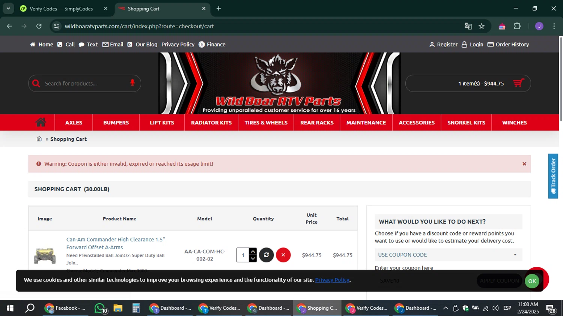
Task: Go back to previous page
Action: click(9, 26)
